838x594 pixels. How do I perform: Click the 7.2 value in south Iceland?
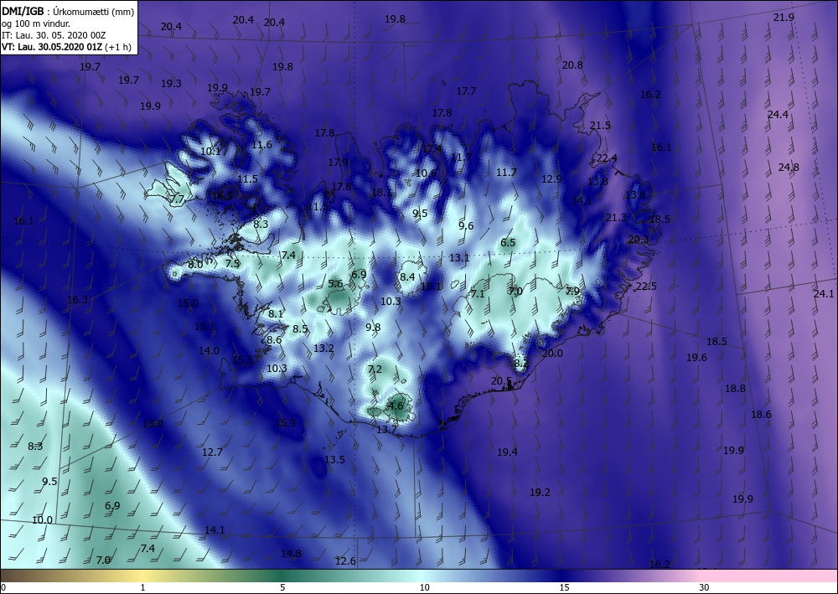pyautogui.click(x=375, y=369)
